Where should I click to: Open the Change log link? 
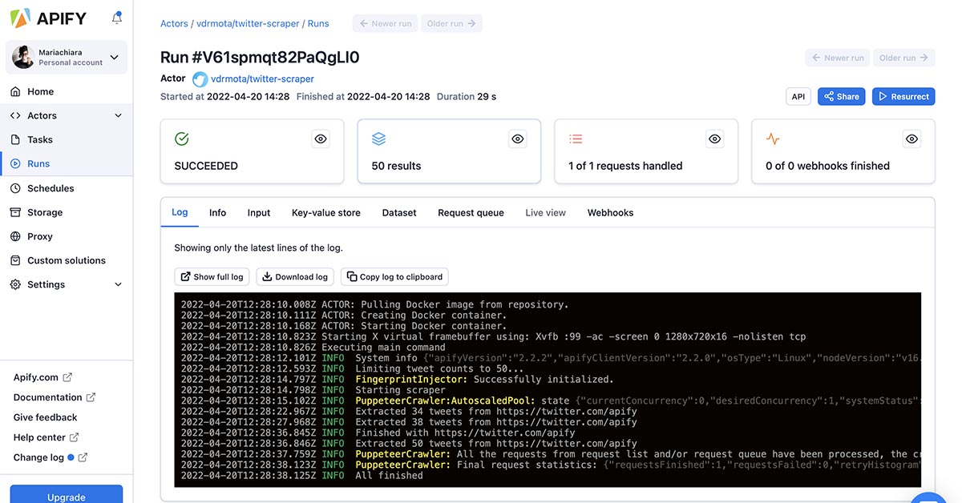51,457
